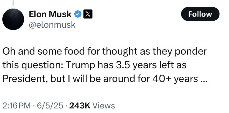Click the thread connector line above avatar
This screenshot has height=113, width=229.
pyautogui.click(x=13, y=3)
